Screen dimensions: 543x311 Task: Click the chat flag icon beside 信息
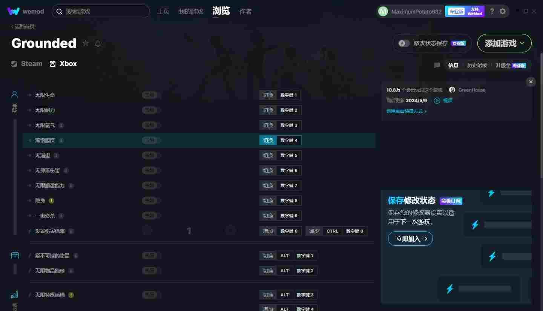(x=437, y=65)
